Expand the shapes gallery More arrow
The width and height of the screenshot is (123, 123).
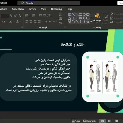click(x=91, y=22)
